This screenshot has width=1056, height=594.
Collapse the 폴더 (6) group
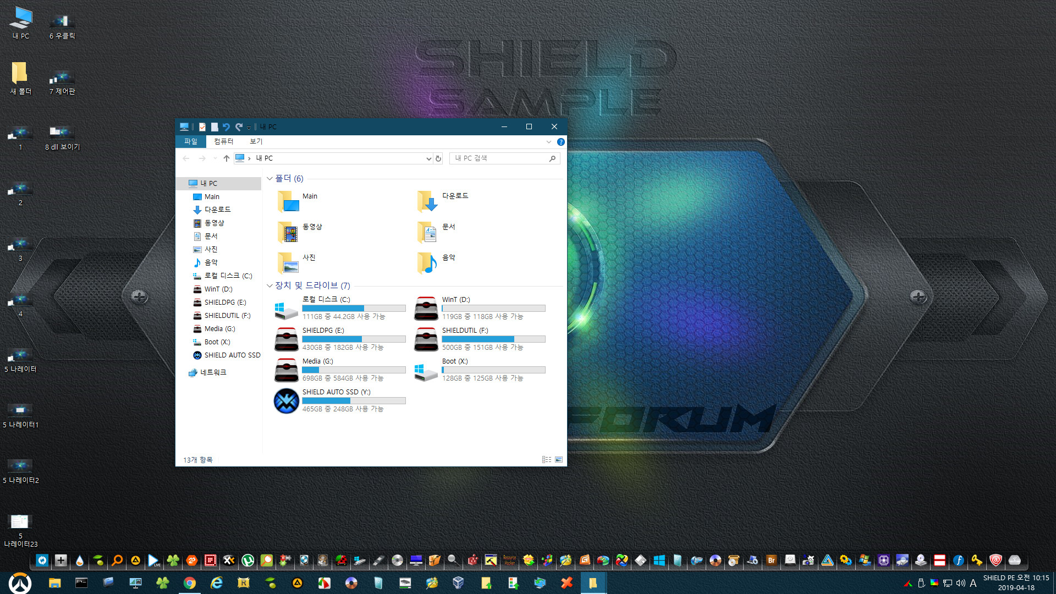pos(269,179)
